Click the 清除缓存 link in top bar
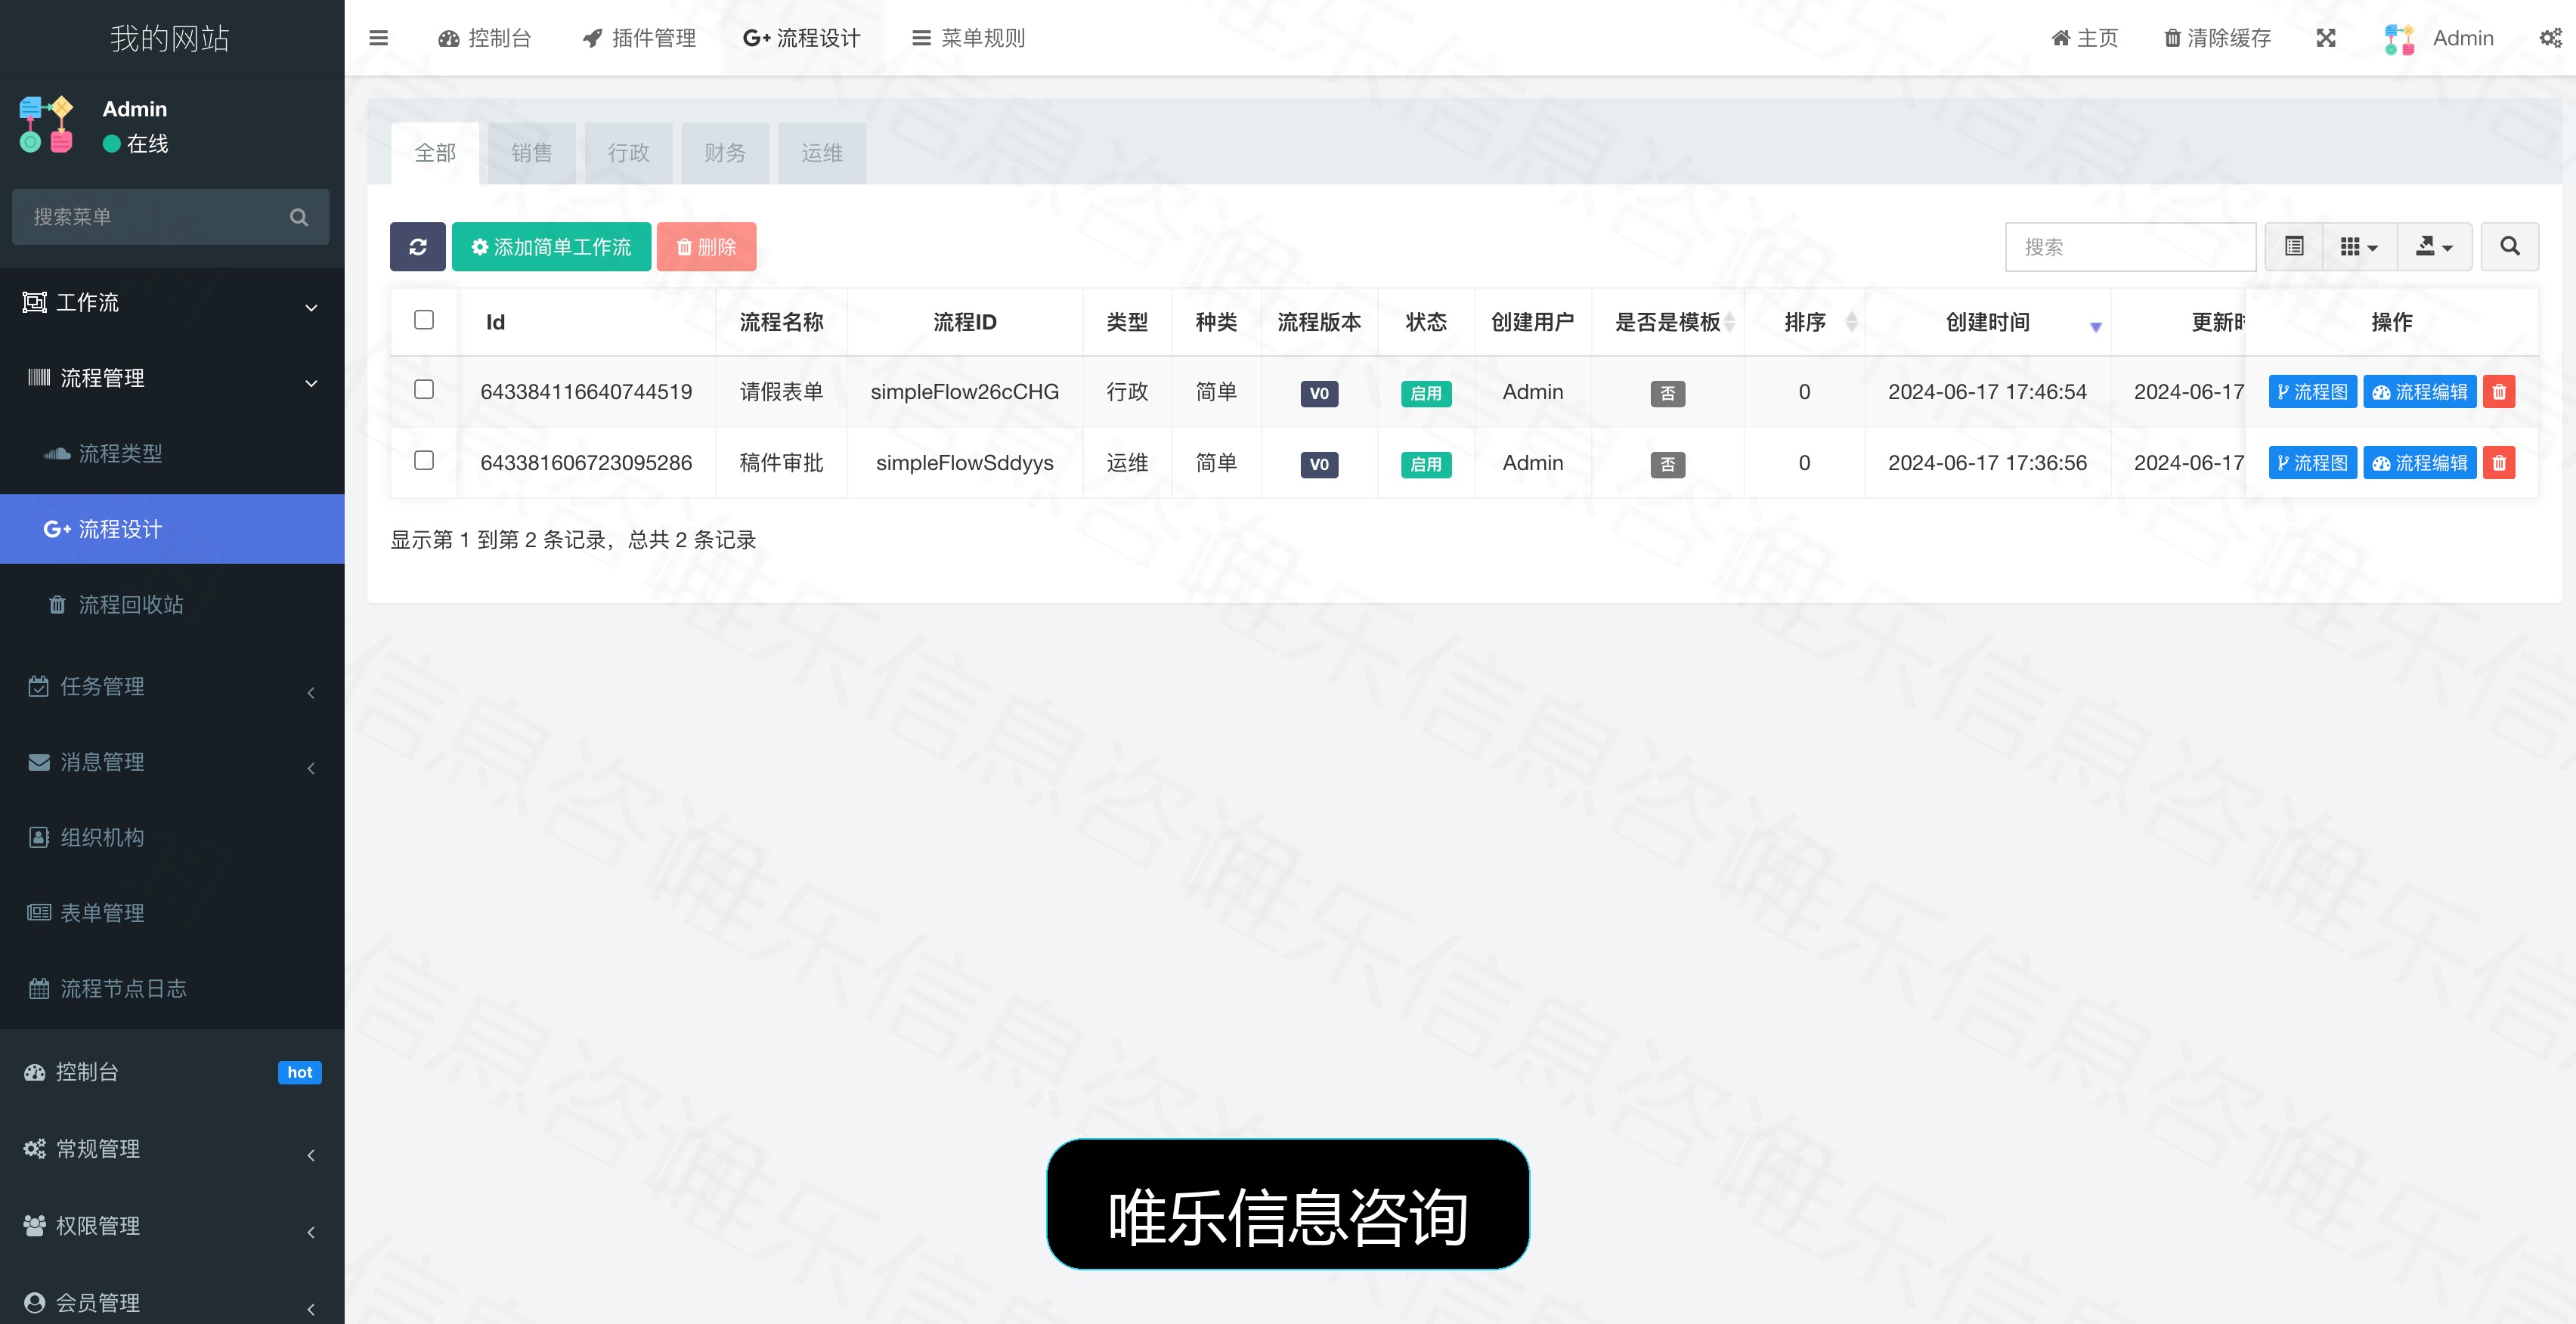This screenshot has width=2576, height=1324. tap(2217, 38)
